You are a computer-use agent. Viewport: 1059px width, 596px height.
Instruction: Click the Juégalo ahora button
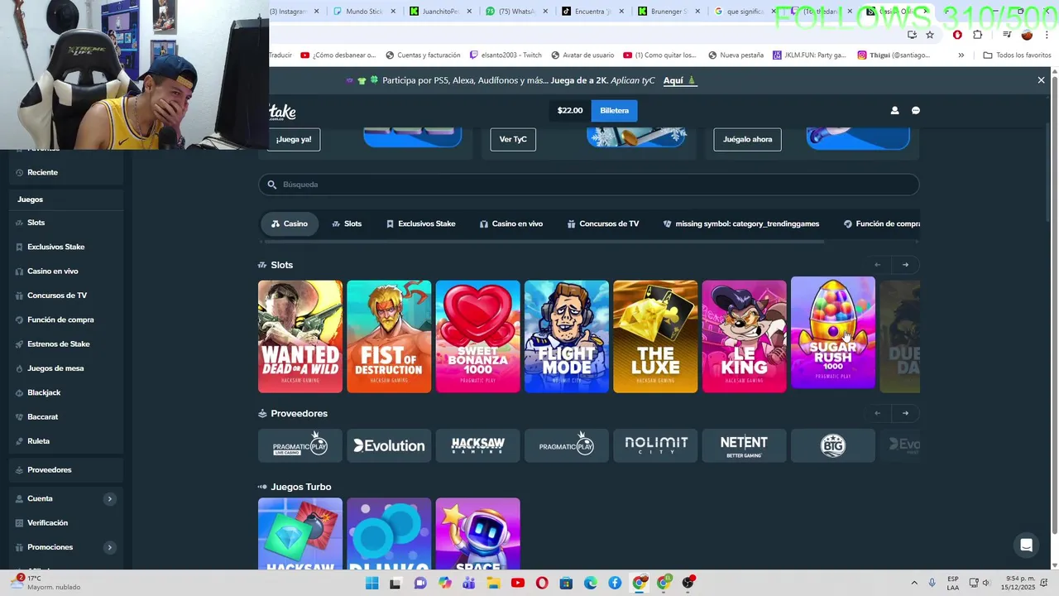[x=747, y=139]
